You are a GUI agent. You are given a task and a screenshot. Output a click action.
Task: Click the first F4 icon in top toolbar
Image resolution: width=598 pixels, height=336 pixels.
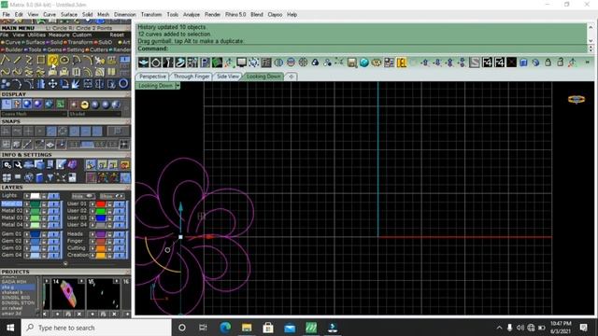(x=487, y=63)
